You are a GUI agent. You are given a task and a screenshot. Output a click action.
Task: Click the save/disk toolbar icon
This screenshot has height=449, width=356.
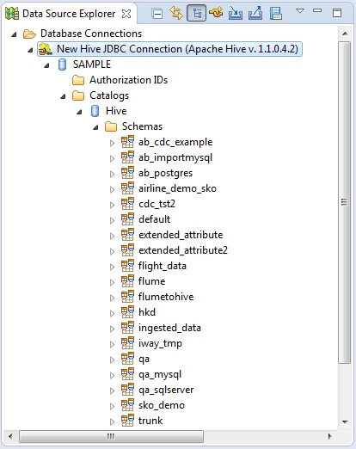(276, 14)
